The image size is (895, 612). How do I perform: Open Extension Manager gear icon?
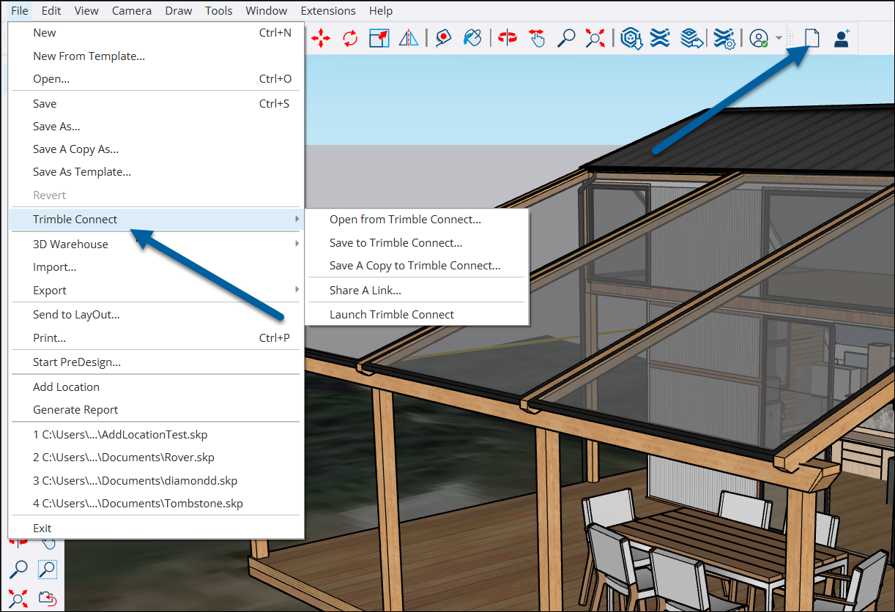pyautogui.click(x=724, y=39)
